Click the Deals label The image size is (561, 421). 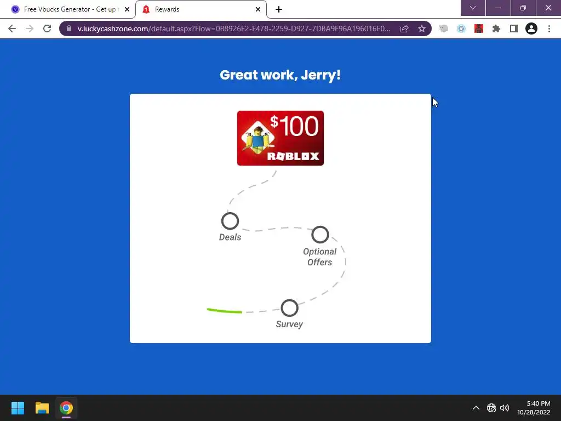click(x=230, y=237)
